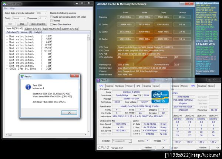Image resolution: width=222 pixels, height=159 pixels.
Task: Click Super PI vertical scrollbar thumb
Action: (x=89, y=39)
